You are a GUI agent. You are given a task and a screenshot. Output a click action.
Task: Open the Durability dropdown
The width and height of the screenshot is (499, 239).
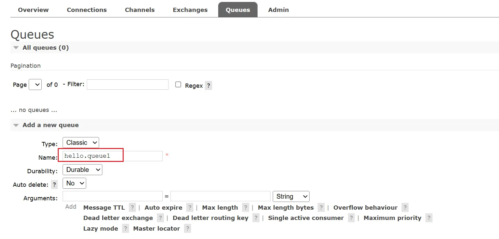coord(82,170)
